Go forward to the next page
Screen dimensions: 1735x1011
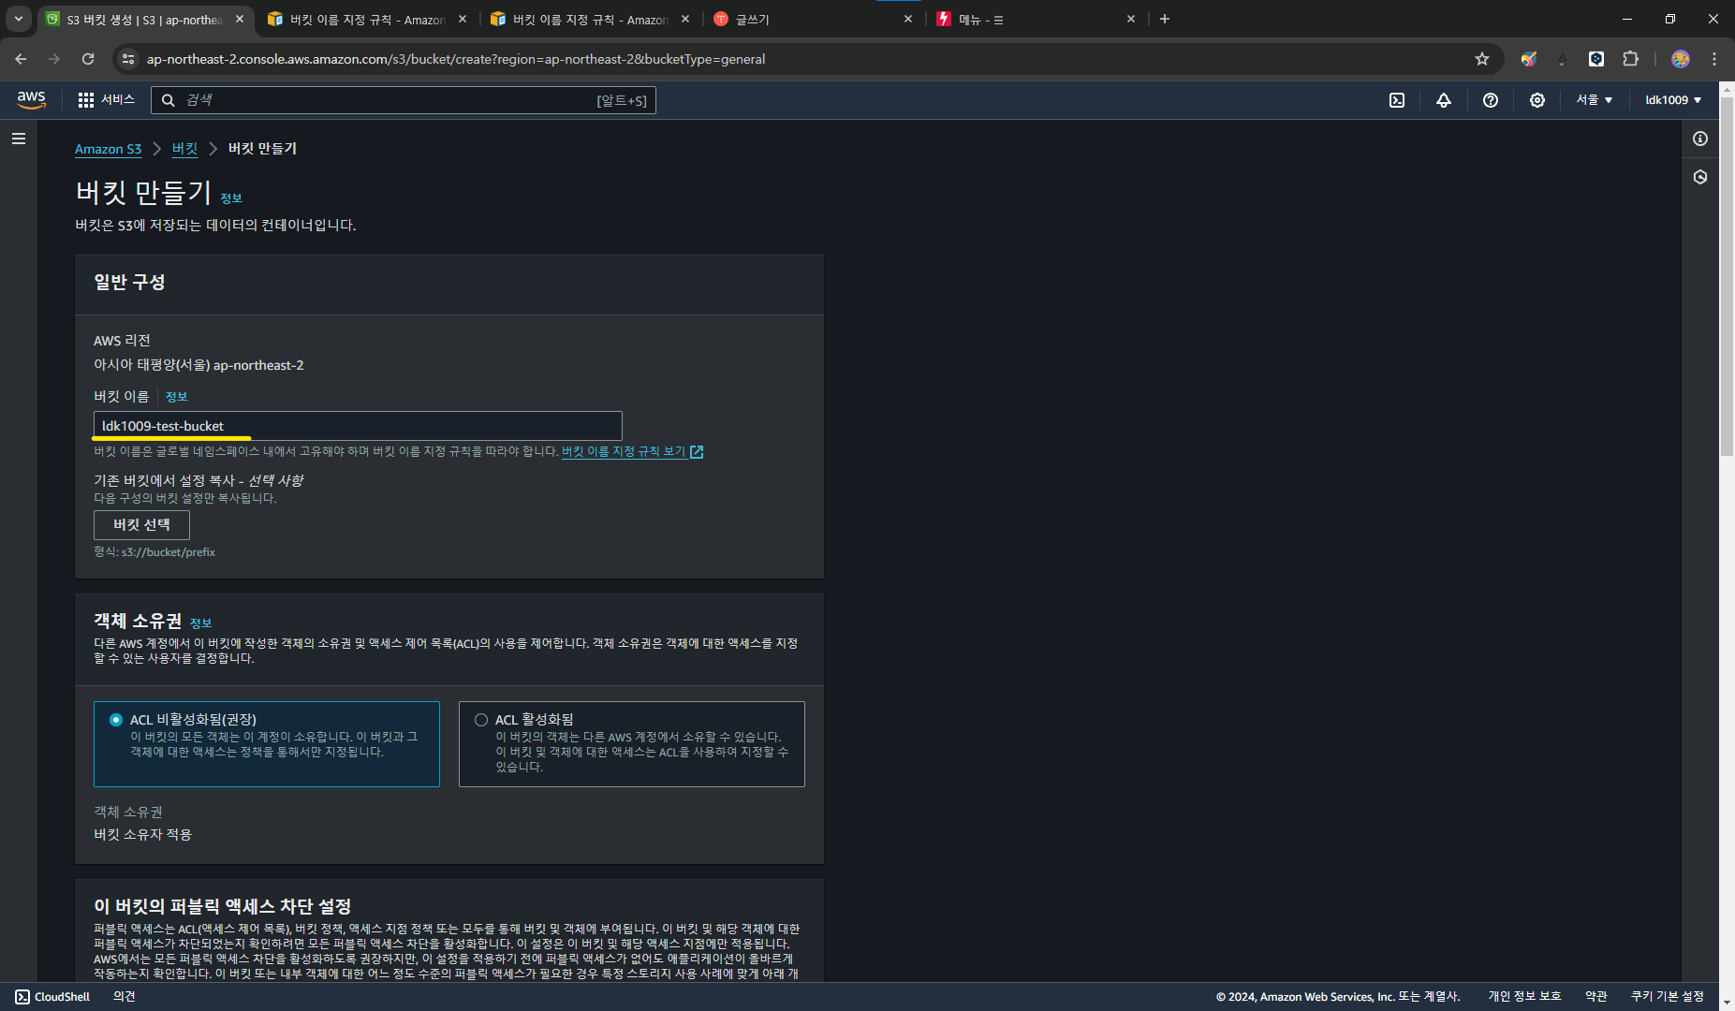click(x=54, y=59)
